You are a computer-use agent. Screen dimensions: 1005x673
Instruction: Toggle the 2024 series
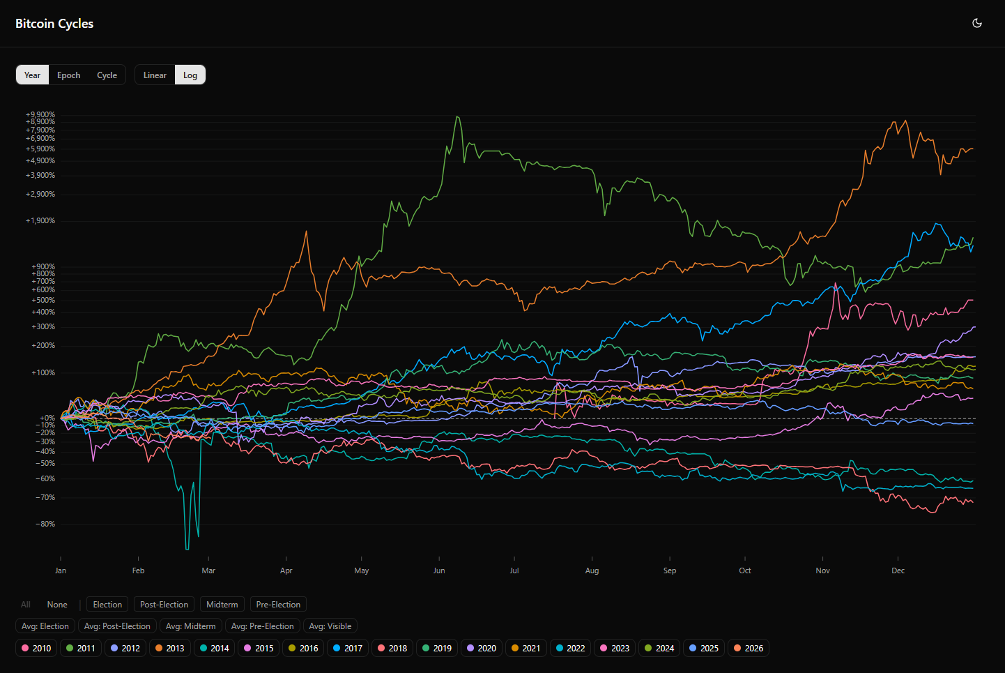[x=659, y=648]
